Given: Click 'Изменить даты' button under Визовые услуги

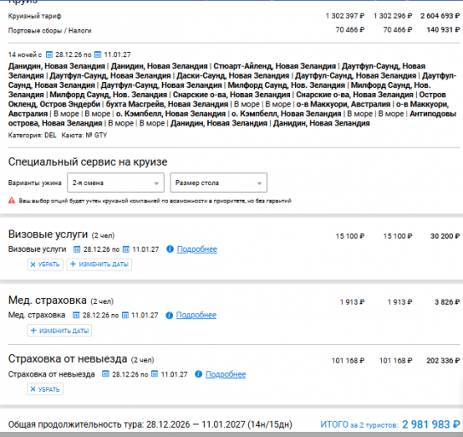Looking at the screenshot, I should click(x=99, y=265).
